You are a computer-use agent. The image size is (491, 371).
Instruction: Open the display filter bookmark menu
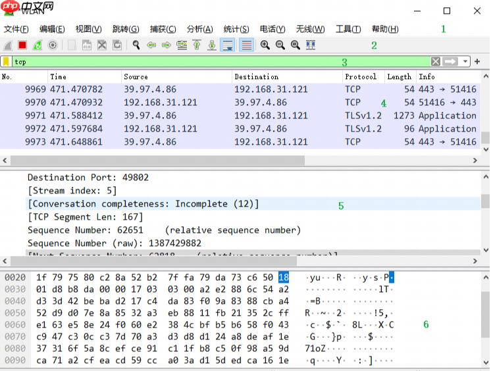point(6,62)
